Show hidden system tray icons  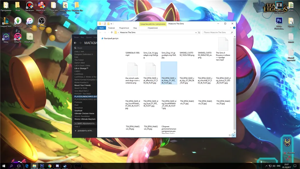[x=266, y=166]
